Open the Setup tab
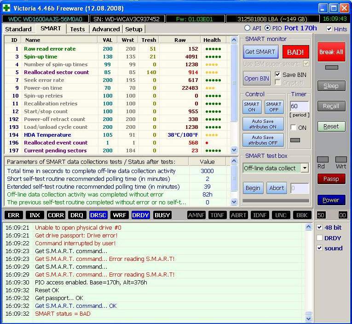Viewport: 352px width, 324px height. [134, 29]
